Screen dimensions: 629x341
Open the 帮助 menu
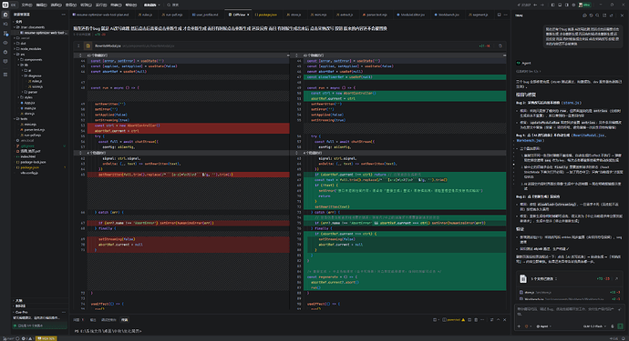click(x=130, y=5)
